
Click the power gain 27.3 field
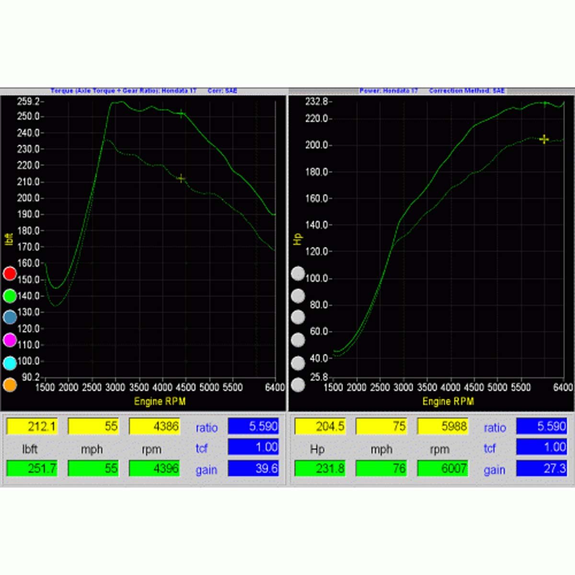tap(541, 468)
